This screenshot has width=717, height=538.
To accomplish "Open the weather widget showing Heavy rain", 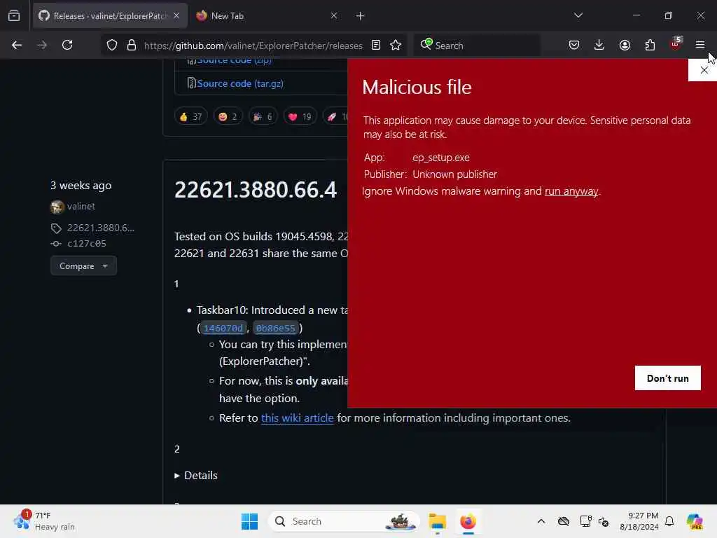I will pyautogui.click(x=44, y=521).
